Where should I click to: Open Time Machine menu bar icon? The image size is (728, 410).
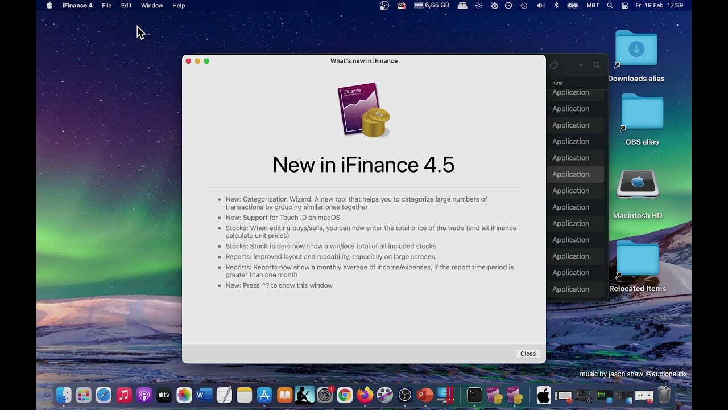(x=524, y=5)
